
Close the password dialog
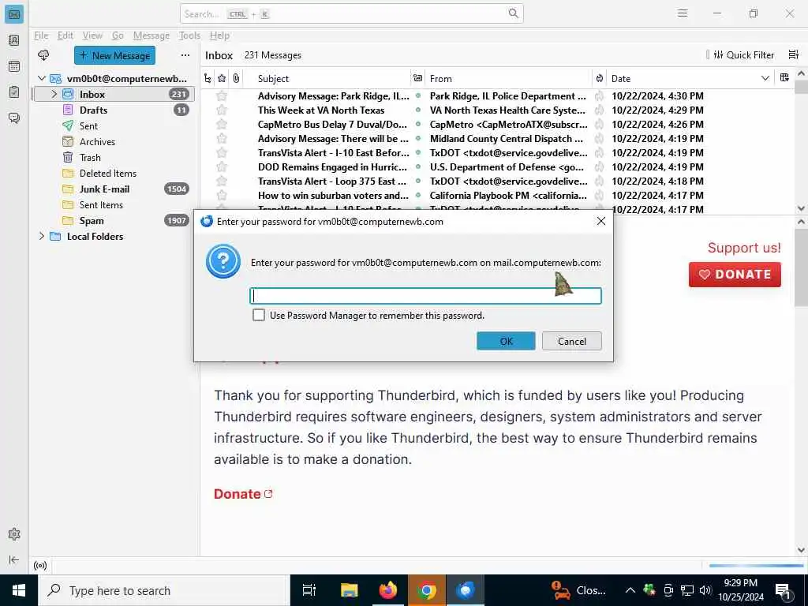tap(600, 221)
